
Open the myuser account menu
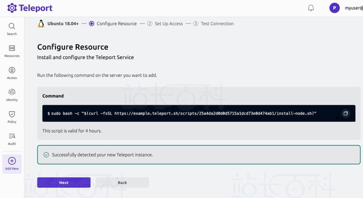354,8
